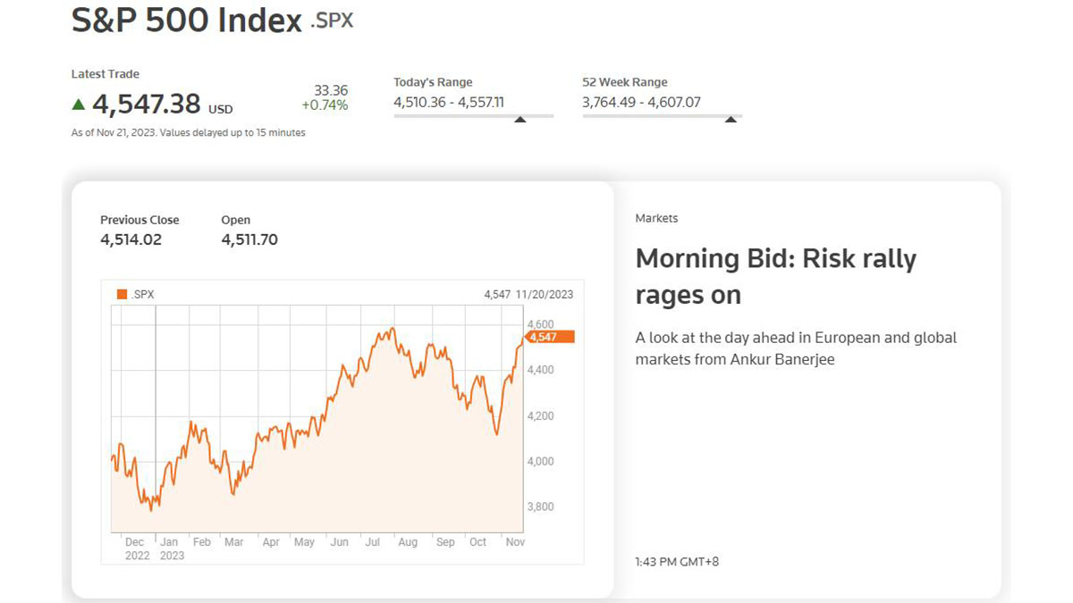This screenshot has width=1073, height=603.
Task: Click the +0.74% percent change
Action: point(325,105)
